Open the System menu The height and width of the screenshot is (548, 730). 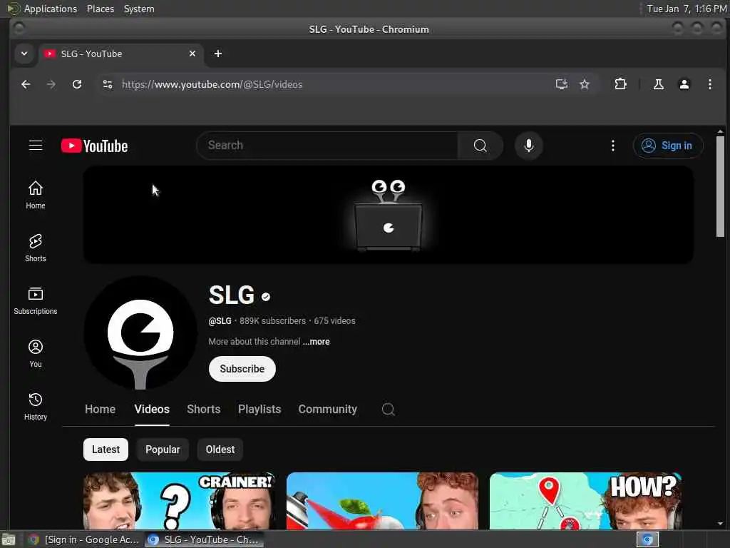pyautogui.click(x=139, y=9)
